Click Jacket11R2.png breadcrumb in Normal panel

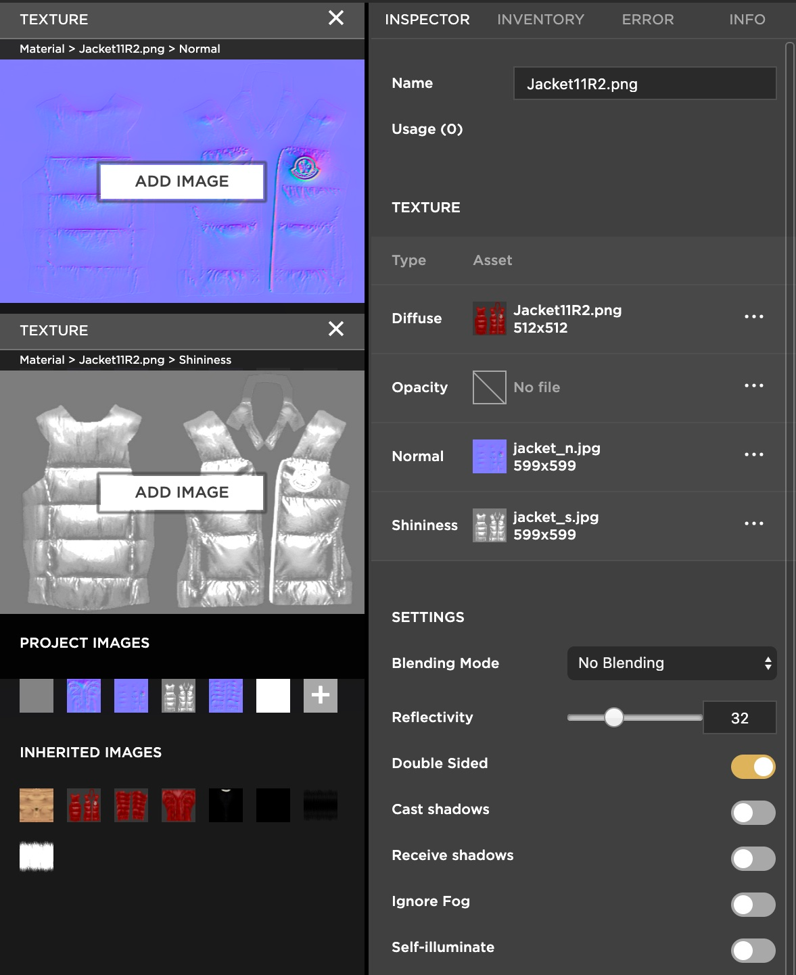click(122, 49)
